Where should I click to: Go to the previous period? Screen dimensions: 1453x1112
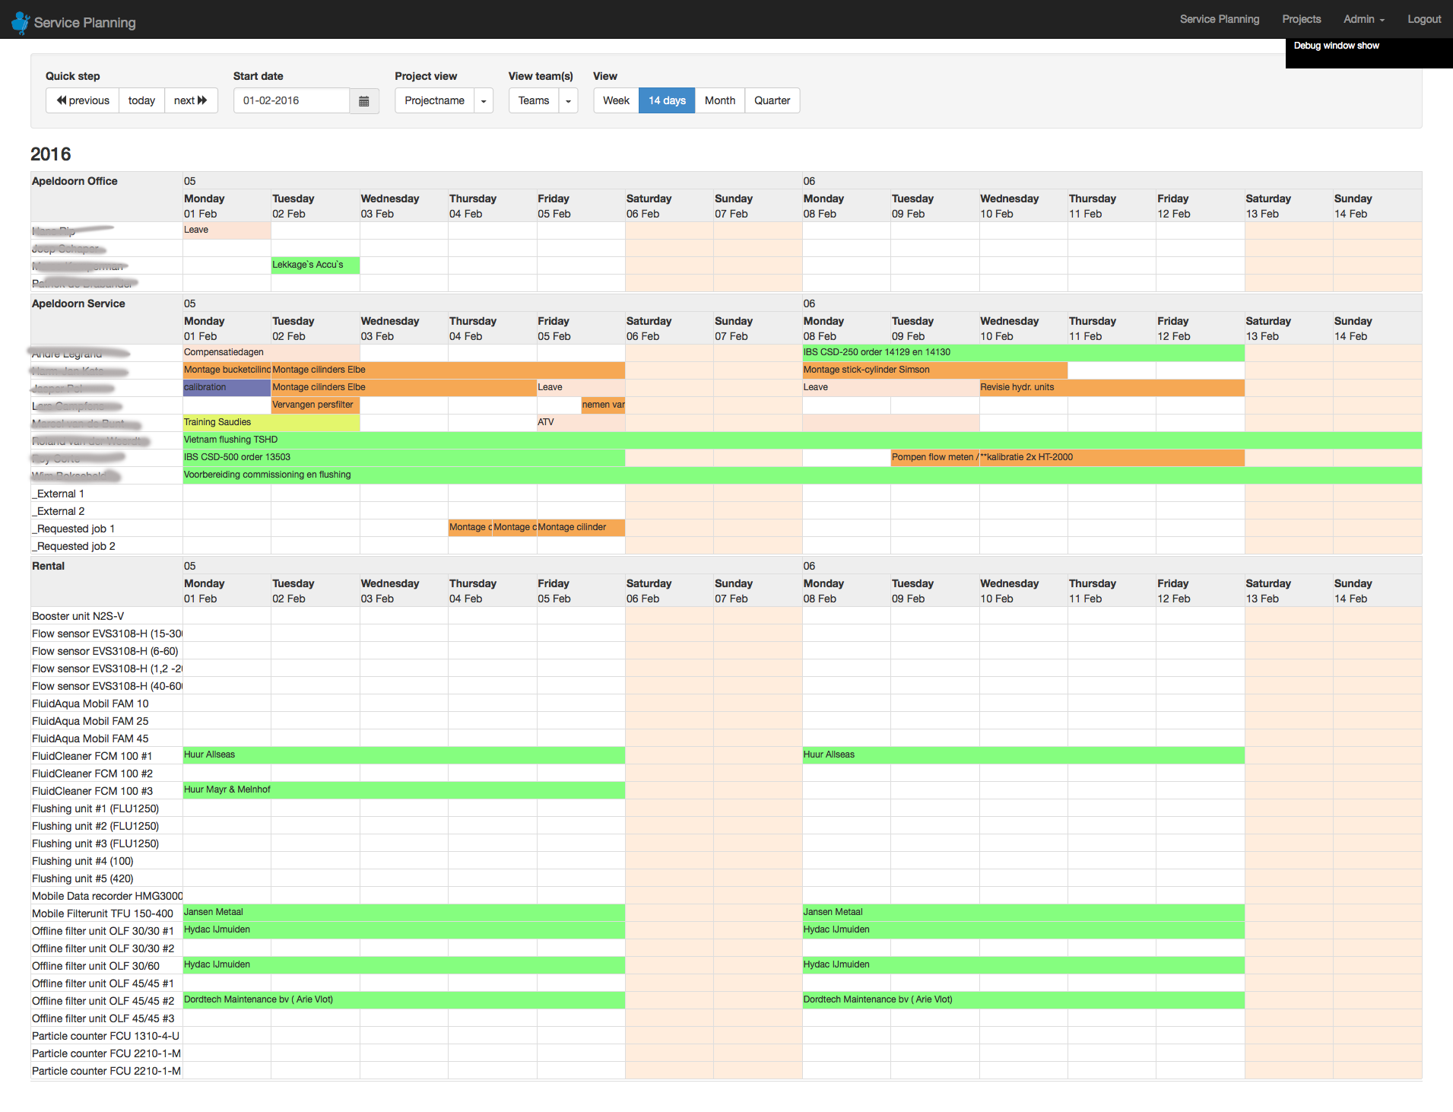pos(83,101)
